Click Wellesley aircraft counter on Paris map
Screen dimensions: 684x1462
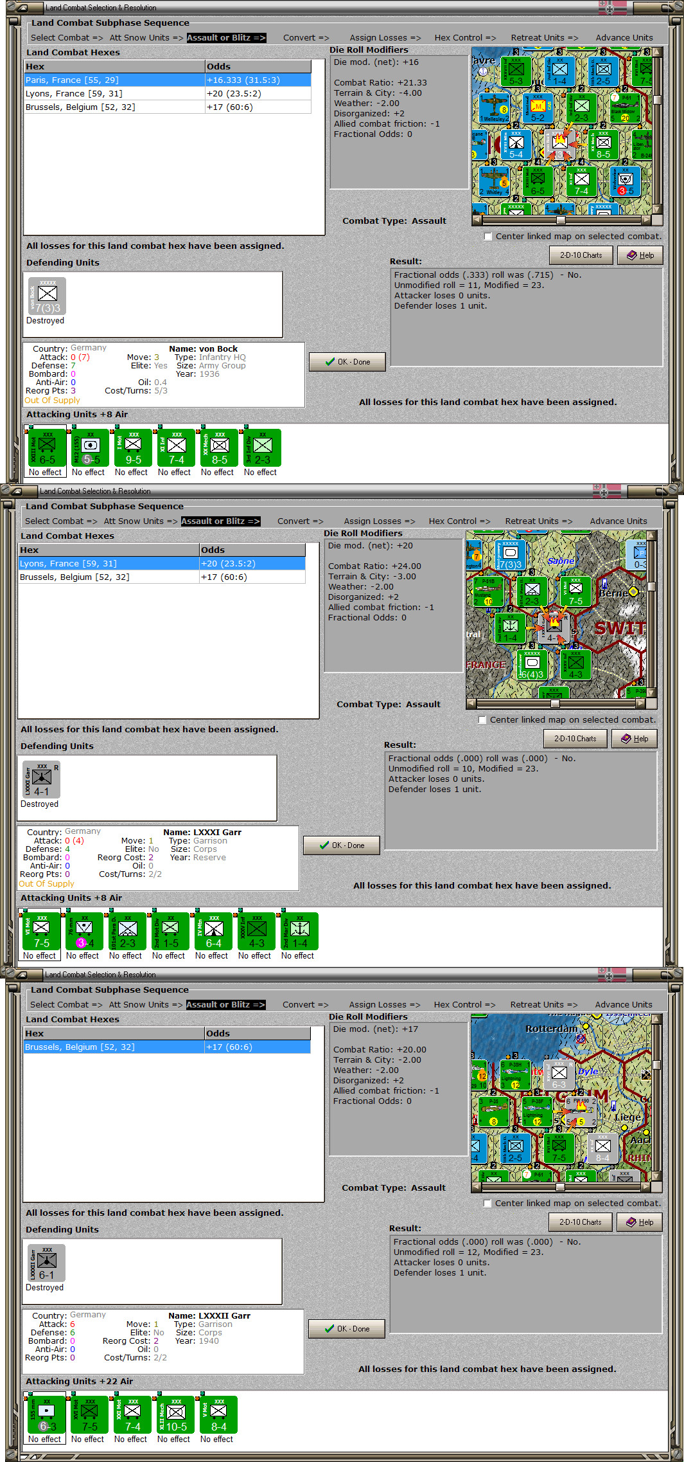click(494, 108)
